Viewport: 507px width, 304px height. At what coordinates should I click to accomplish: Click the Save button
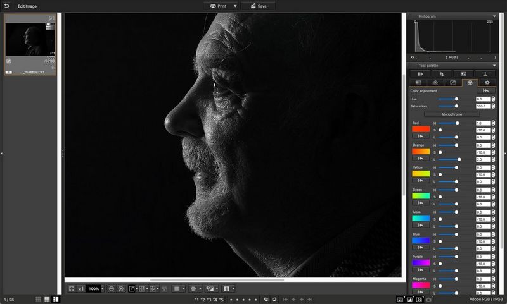tap(258, 6)
